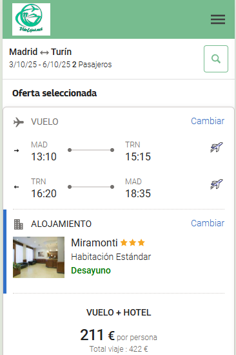Click the outbound flight airline icon

coord(217,147)
